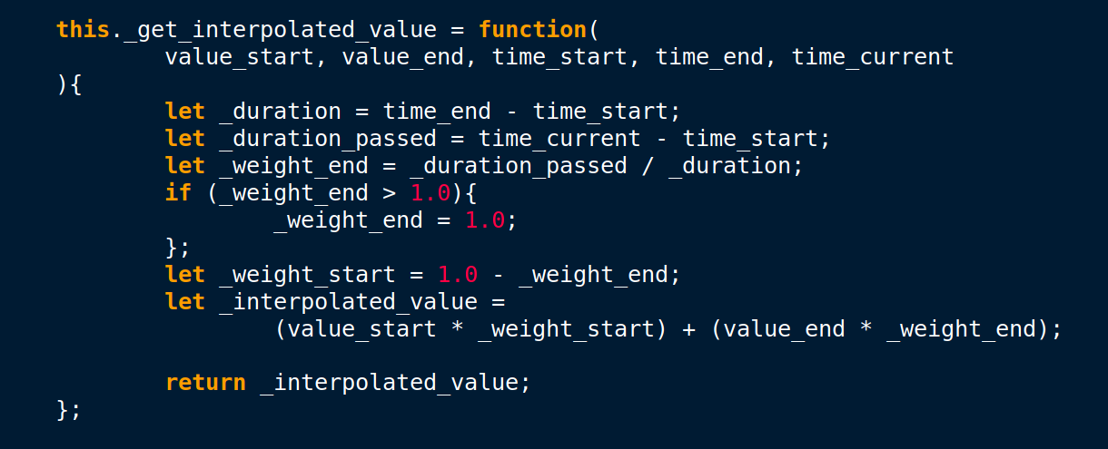Click 'time_end' on the _duration line
This screenshot has height=449, width=1108.
coord(438,112)
